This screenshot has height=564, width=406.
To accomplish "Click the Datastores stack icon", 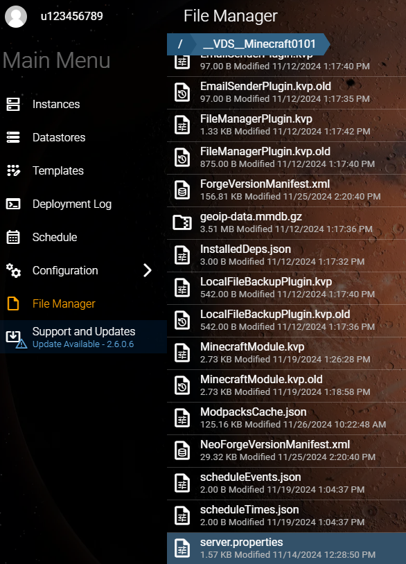I will [13, 137].
